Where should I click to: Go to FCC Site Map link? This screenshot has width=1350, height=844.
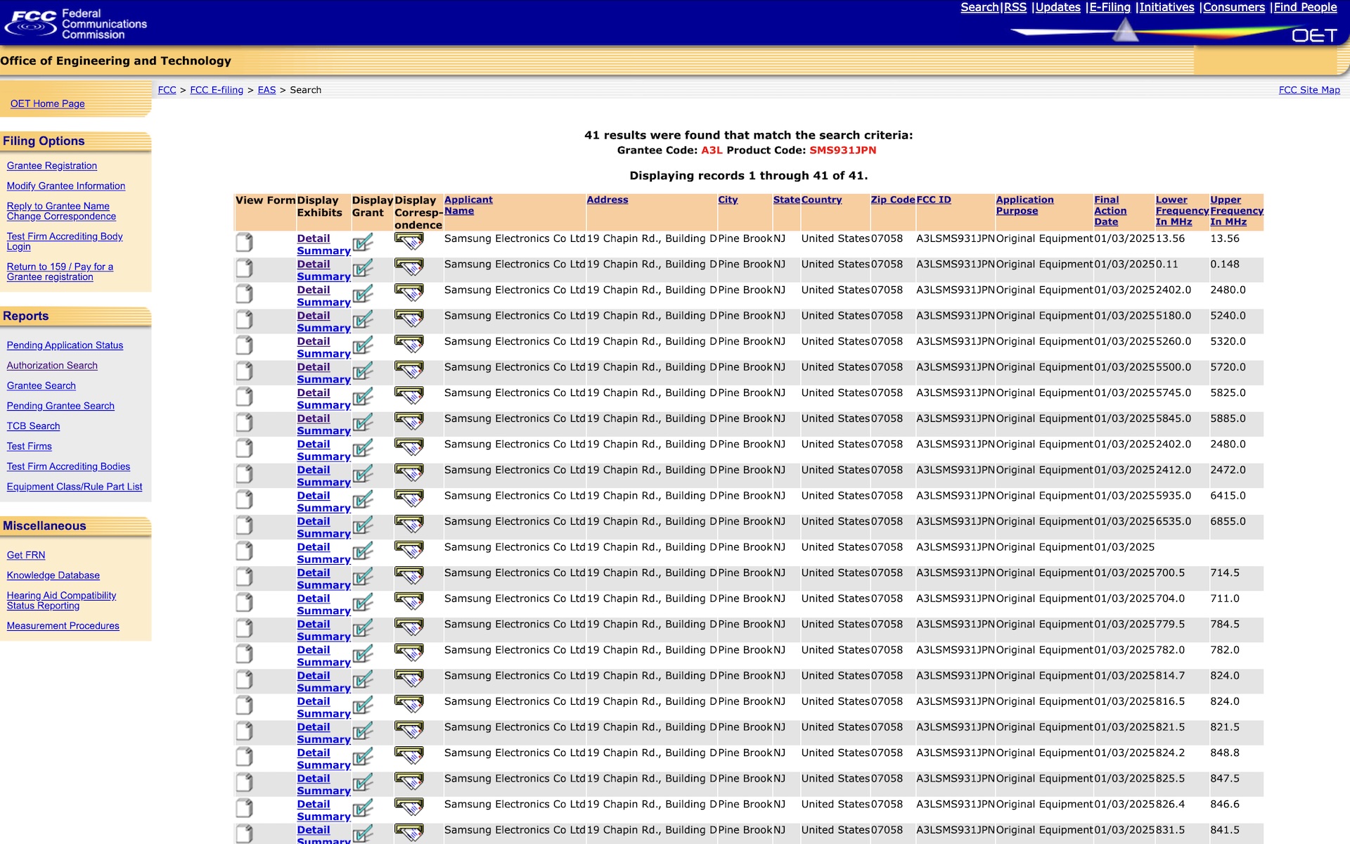1309,90
